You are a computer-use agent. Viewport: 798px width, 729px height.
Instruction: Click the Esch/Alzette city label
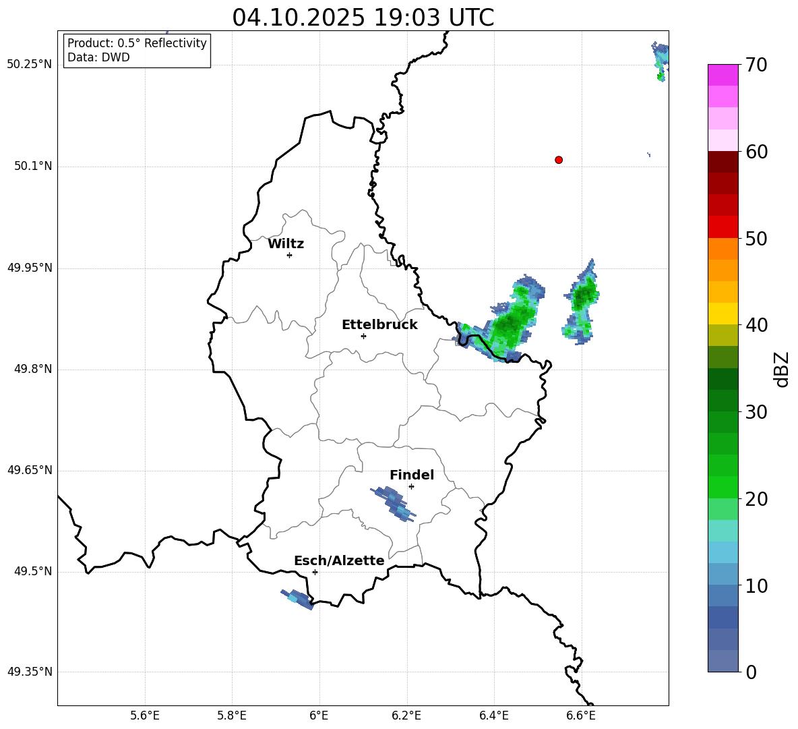(x=339, y=560)
